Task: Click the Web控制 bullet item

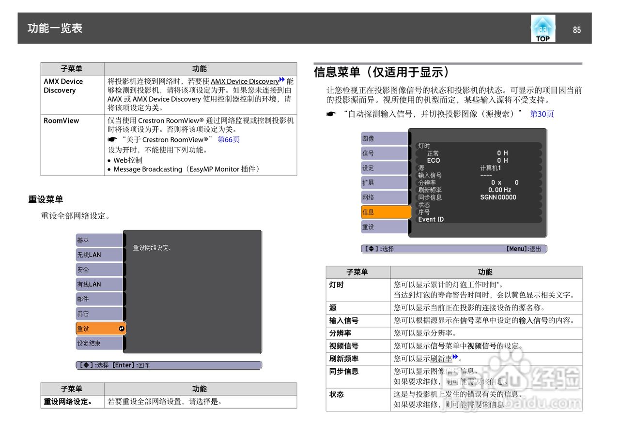Action: point(127,160)
